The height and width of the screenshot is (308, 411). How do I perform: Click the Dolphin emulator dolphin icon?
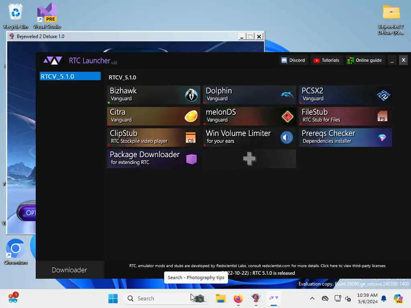(287, 95)
